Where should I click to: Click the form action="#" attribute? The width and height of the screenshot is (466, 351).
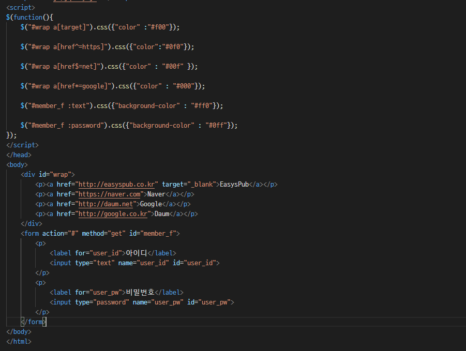[61, 234]
